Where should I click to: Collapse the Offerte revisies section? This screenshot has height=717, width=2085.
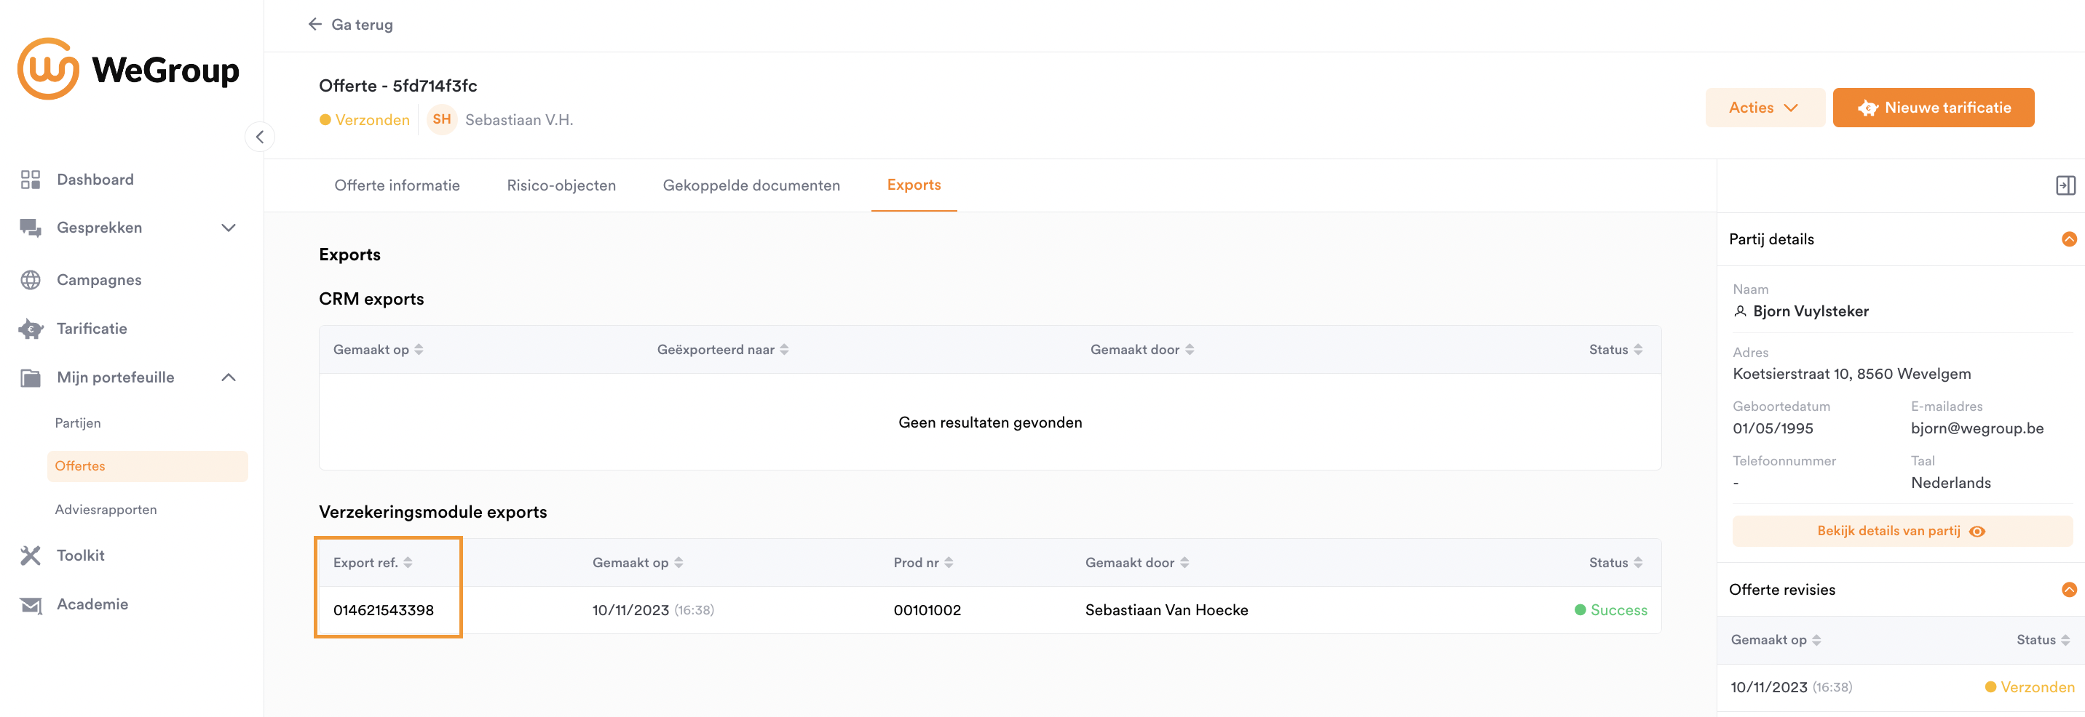2068,590
